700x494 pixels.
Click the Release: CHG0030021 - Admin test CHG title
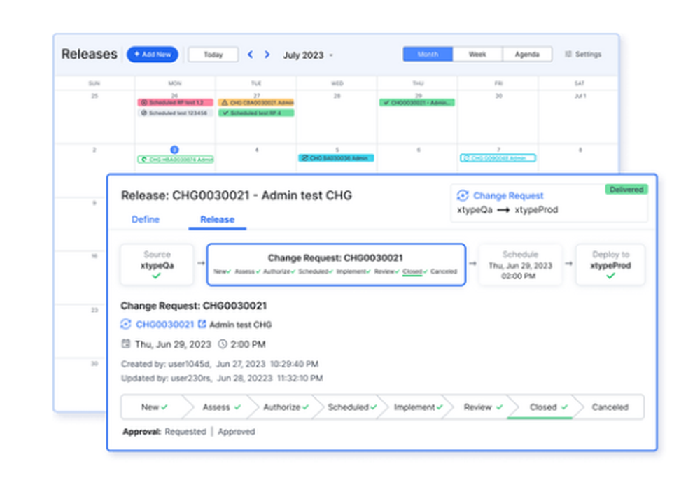(237, 195)
